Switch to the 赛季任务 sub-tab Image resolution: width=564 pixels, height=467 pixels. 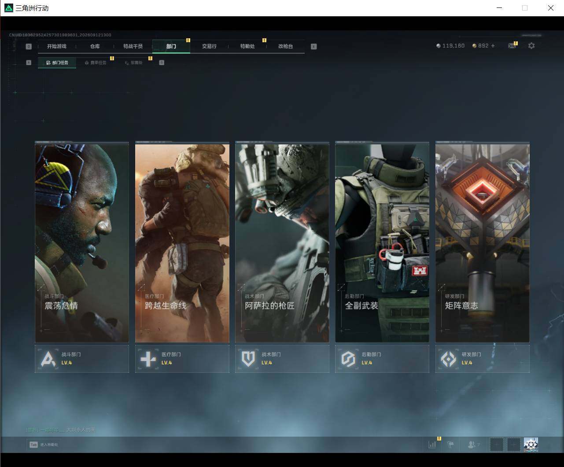pyautogui.click(x=96, y=63)
